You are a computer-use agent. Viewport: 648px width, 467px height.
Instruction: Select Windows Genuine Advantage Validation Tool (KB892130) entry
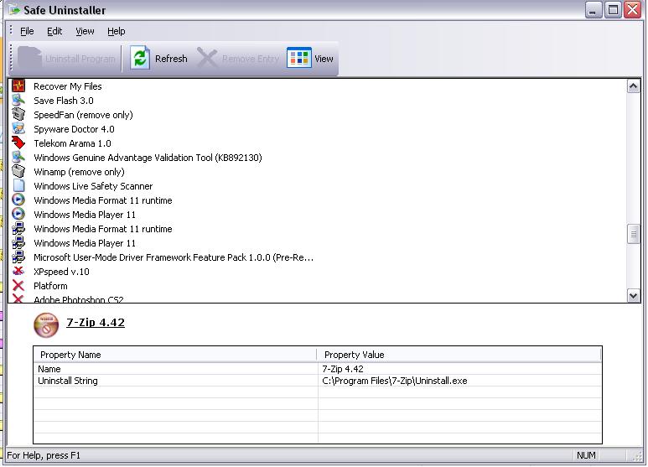pos(148,158)
